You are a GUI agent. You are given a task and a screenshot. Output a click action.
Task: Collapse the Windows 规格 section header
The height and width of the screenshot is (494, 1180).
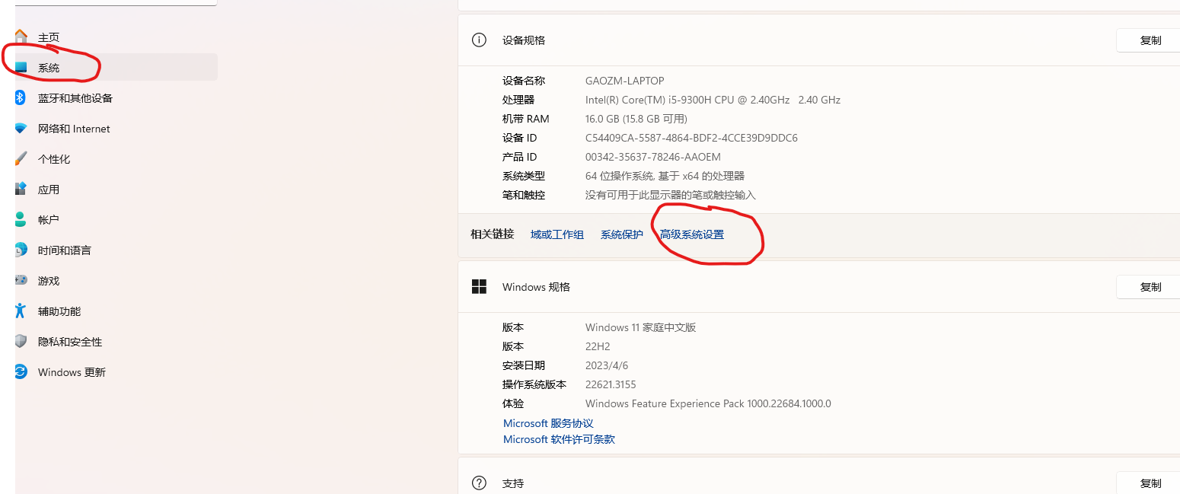(819, 287)
